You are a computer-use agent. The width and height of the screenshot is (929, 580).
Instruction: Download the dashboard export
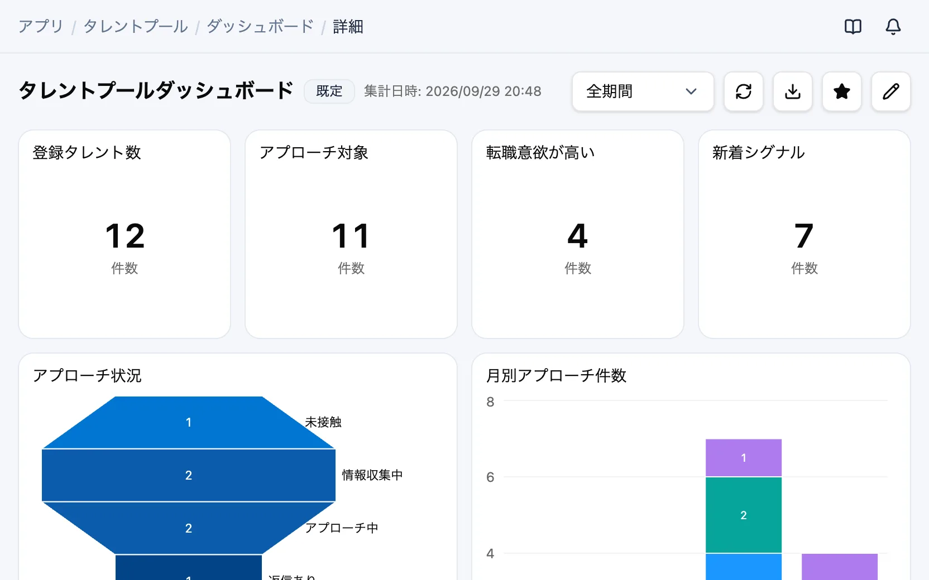point(793,91)
